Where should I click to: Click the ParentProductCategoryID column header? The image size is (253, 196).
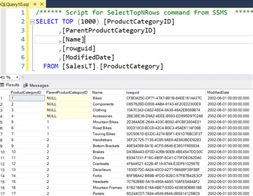(67, 92)
